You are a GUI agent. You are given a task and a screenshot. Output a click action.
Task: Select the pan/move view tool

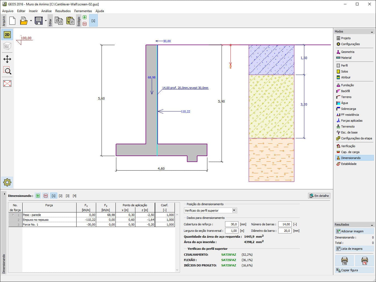click(x=7, y=59)
